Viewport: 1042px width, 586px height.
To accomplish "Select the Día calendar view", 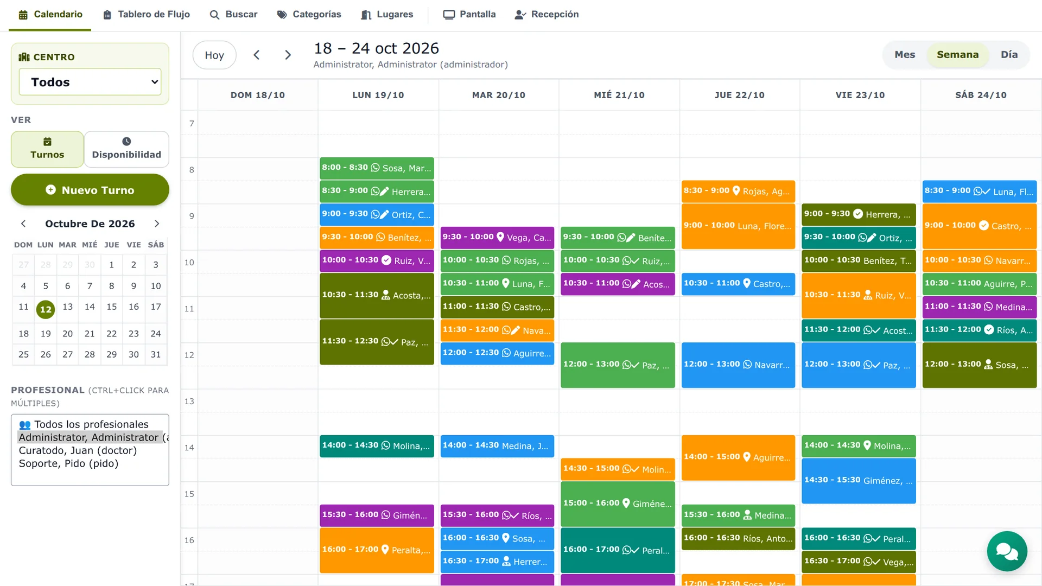I will (1009, 55).
